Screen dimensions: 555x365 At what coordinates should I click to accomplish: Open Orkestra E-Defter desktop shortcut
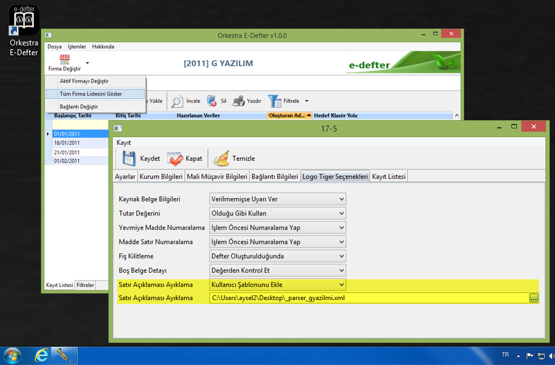(23, 21)
